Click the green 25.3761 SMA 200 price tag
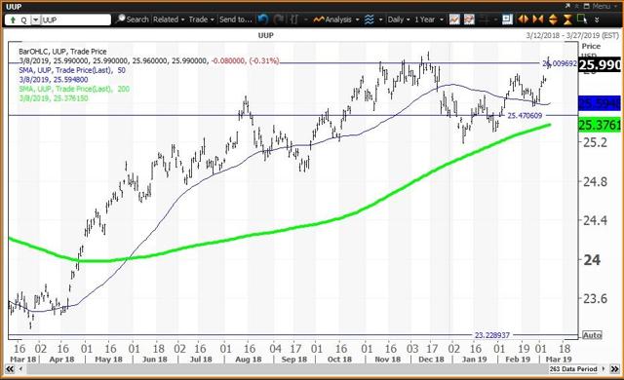 pyautogui.click(x=600, y=126)
